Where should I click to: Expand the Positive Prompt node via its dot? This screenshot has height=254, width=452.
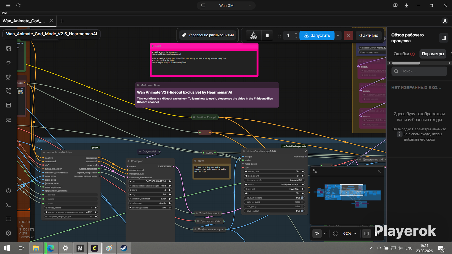click(x=194, y=117)
